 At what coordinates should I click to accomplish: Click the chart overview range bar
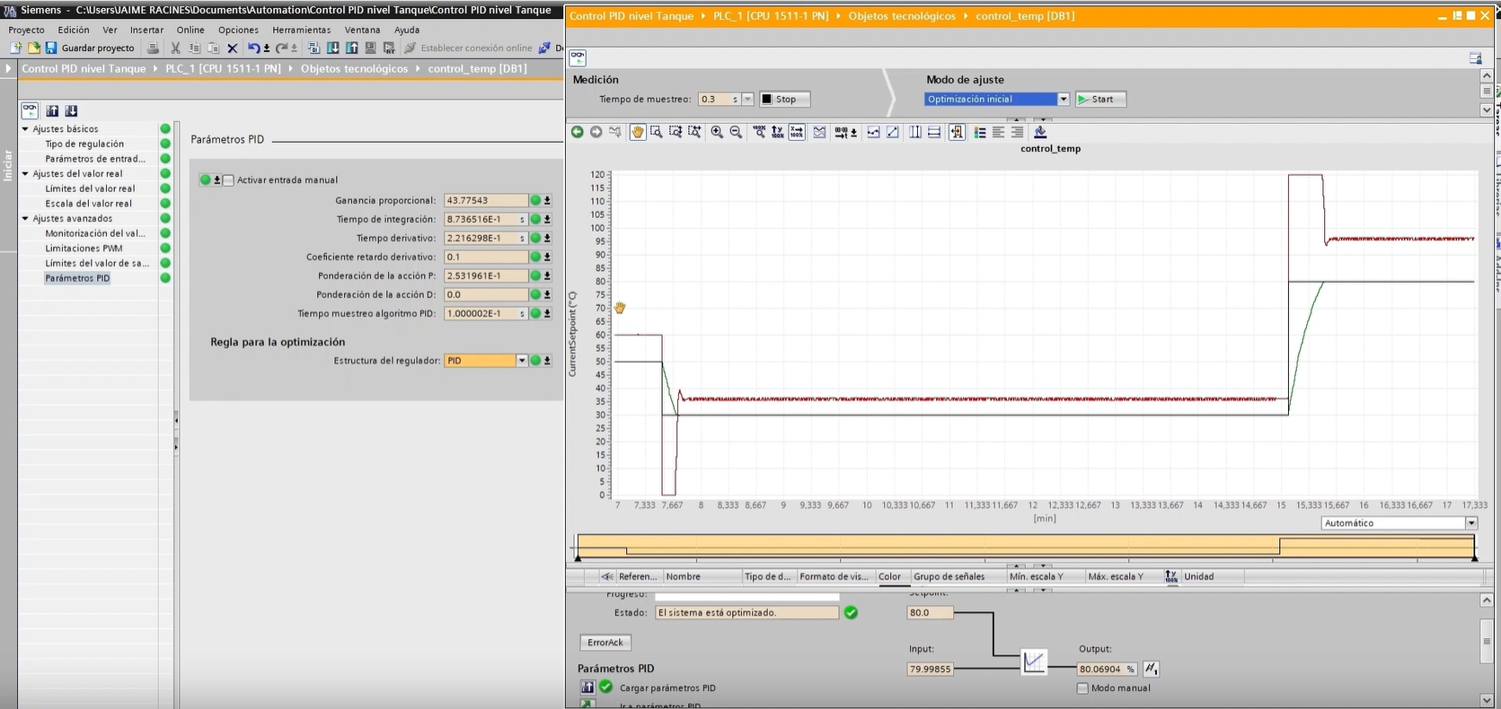pyautogui.click(x=1025, y=546)
